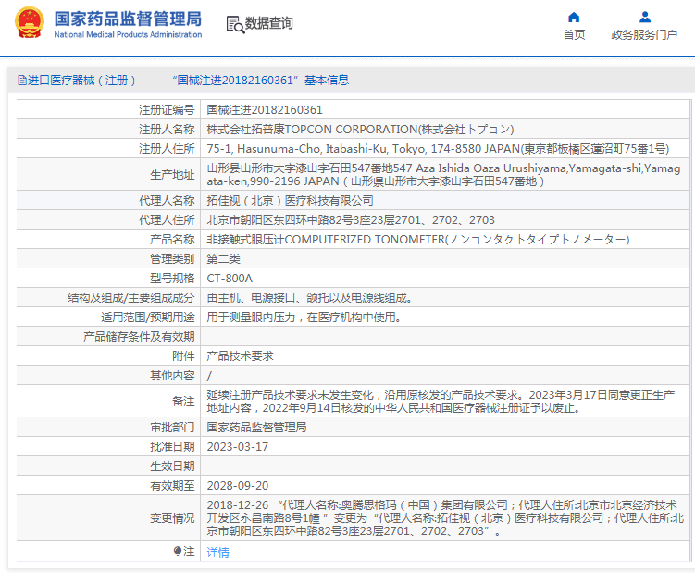Click attachment value 产品技术要求

241,356
